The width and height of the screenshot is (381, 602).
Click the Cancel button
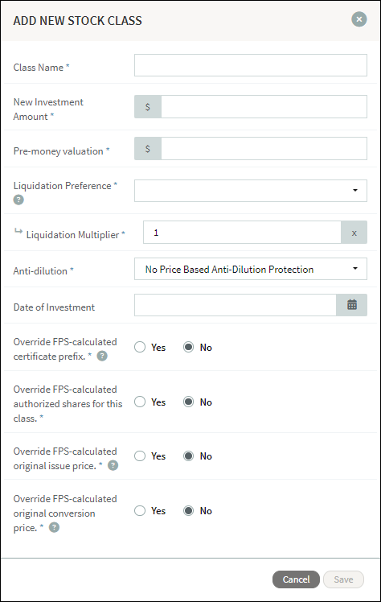[x=296, y=579]
